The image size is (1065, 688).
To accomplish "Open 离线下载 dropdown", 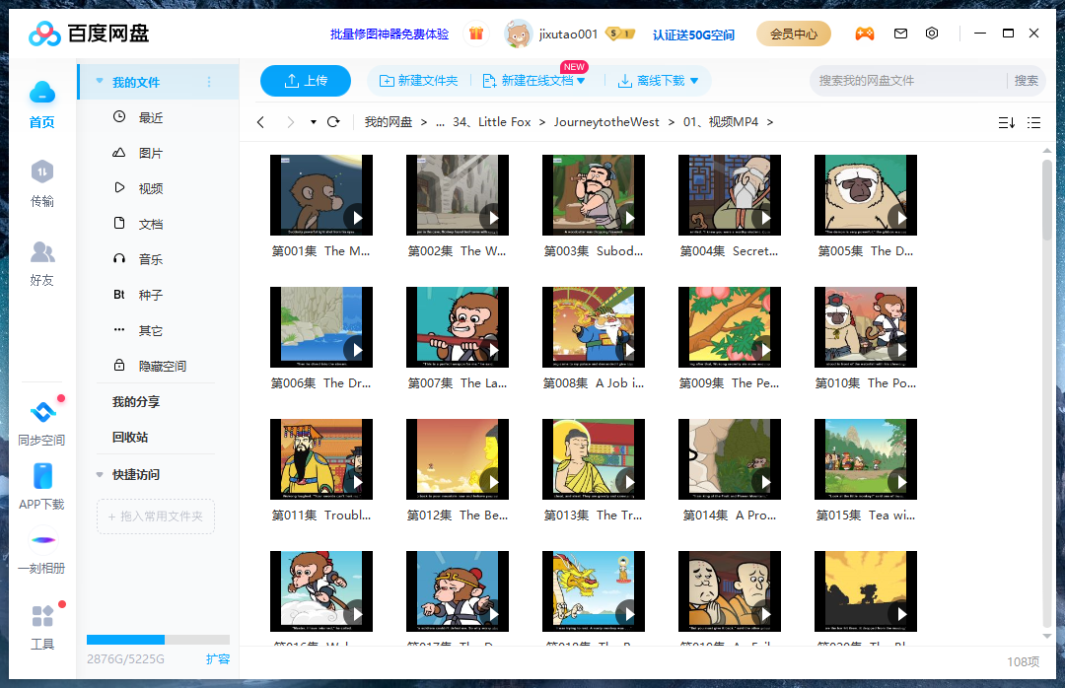I will click(694, 81).
